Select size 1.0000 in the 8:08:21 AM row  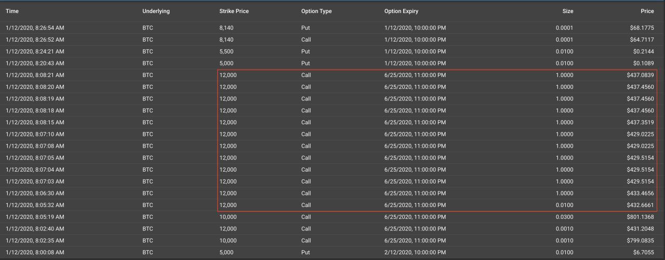[x=565, y=75]
